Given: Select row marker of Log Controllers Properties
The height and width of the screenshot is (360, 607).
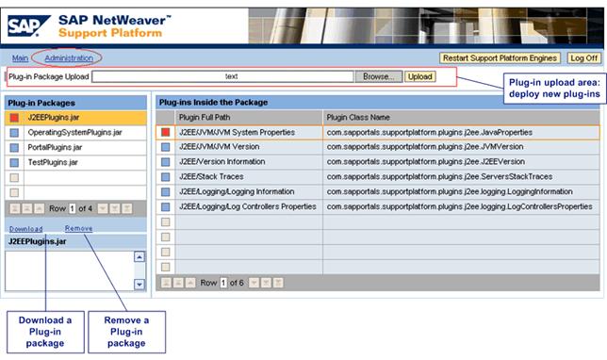Looking at the screenshot, I should [x=165, y=207].
